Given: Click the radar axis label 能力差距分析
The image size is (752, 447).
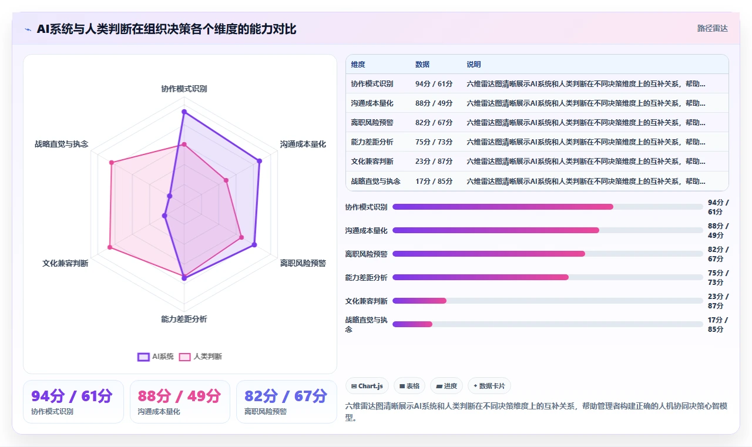Looking at the screenshot, I should coord(184,319).
